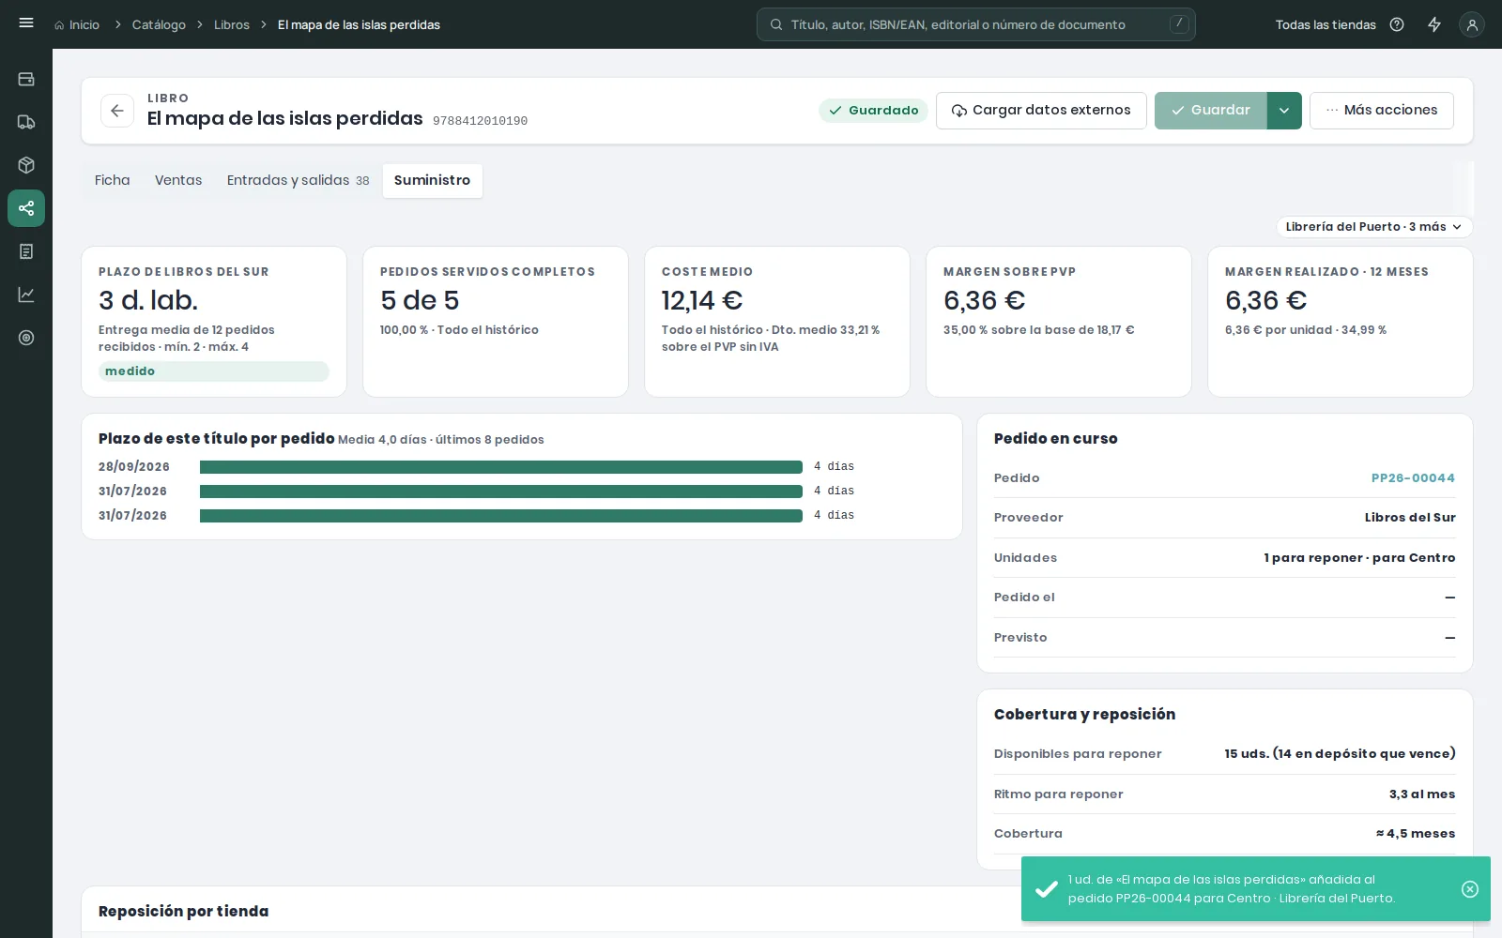Click Cargar datos externos button

1041,111
